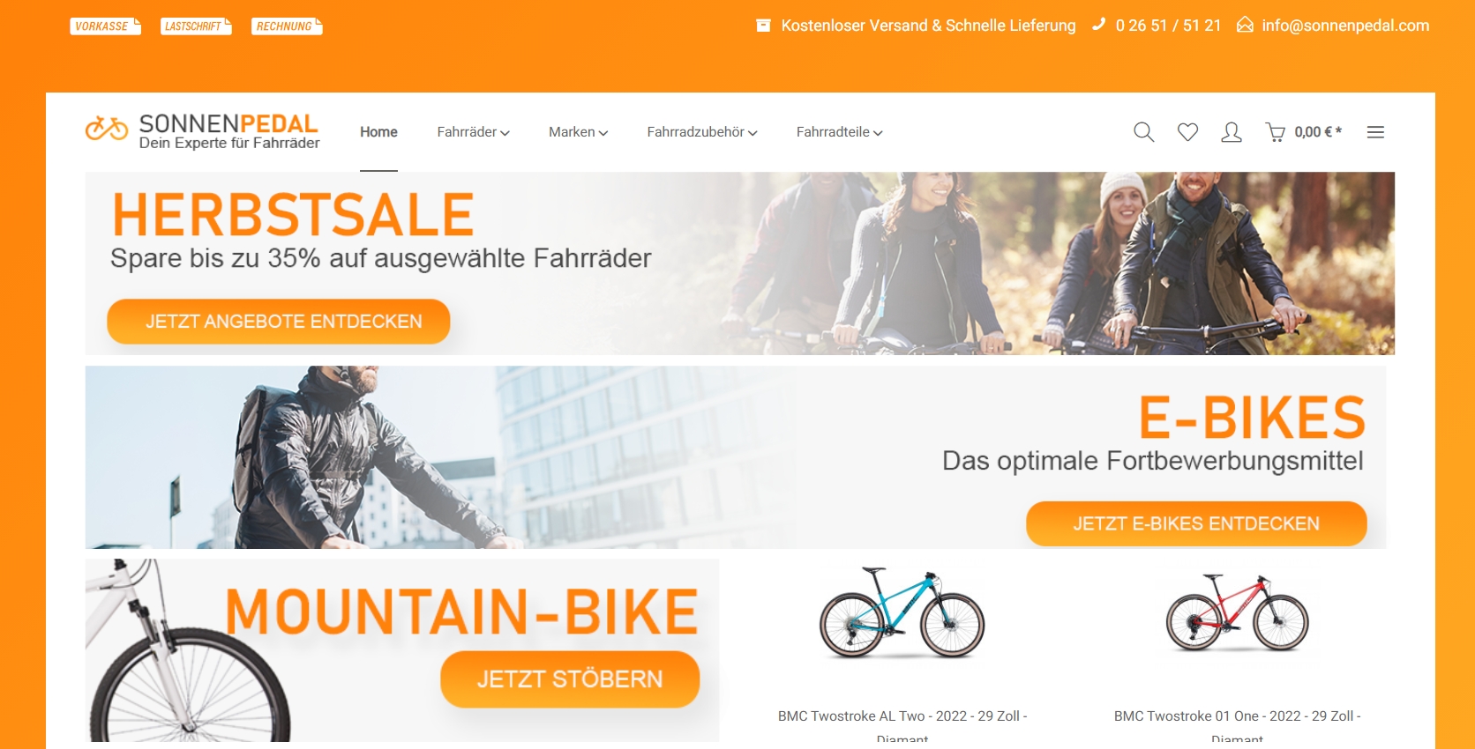Image resolution: width=1475 pixels, height=749 pixels.
Task: Click the Lastschrift payment badge
Action: (196, 26)
